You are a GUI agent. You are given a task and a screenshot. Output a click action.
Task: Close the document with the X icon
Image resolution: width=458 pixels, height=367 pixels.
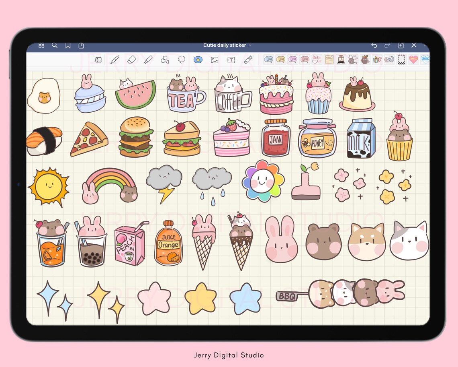[x=413, y=45]
